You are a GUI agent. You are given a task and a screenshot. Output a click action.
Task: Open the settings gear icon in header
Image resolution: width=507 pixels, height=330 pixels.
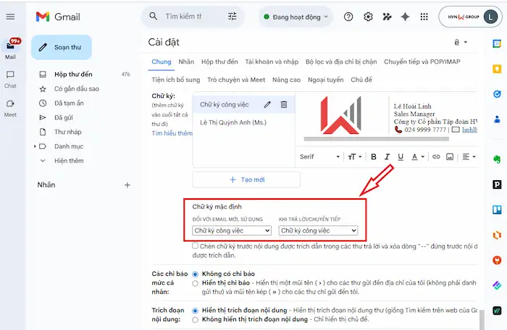coord(368,17)
